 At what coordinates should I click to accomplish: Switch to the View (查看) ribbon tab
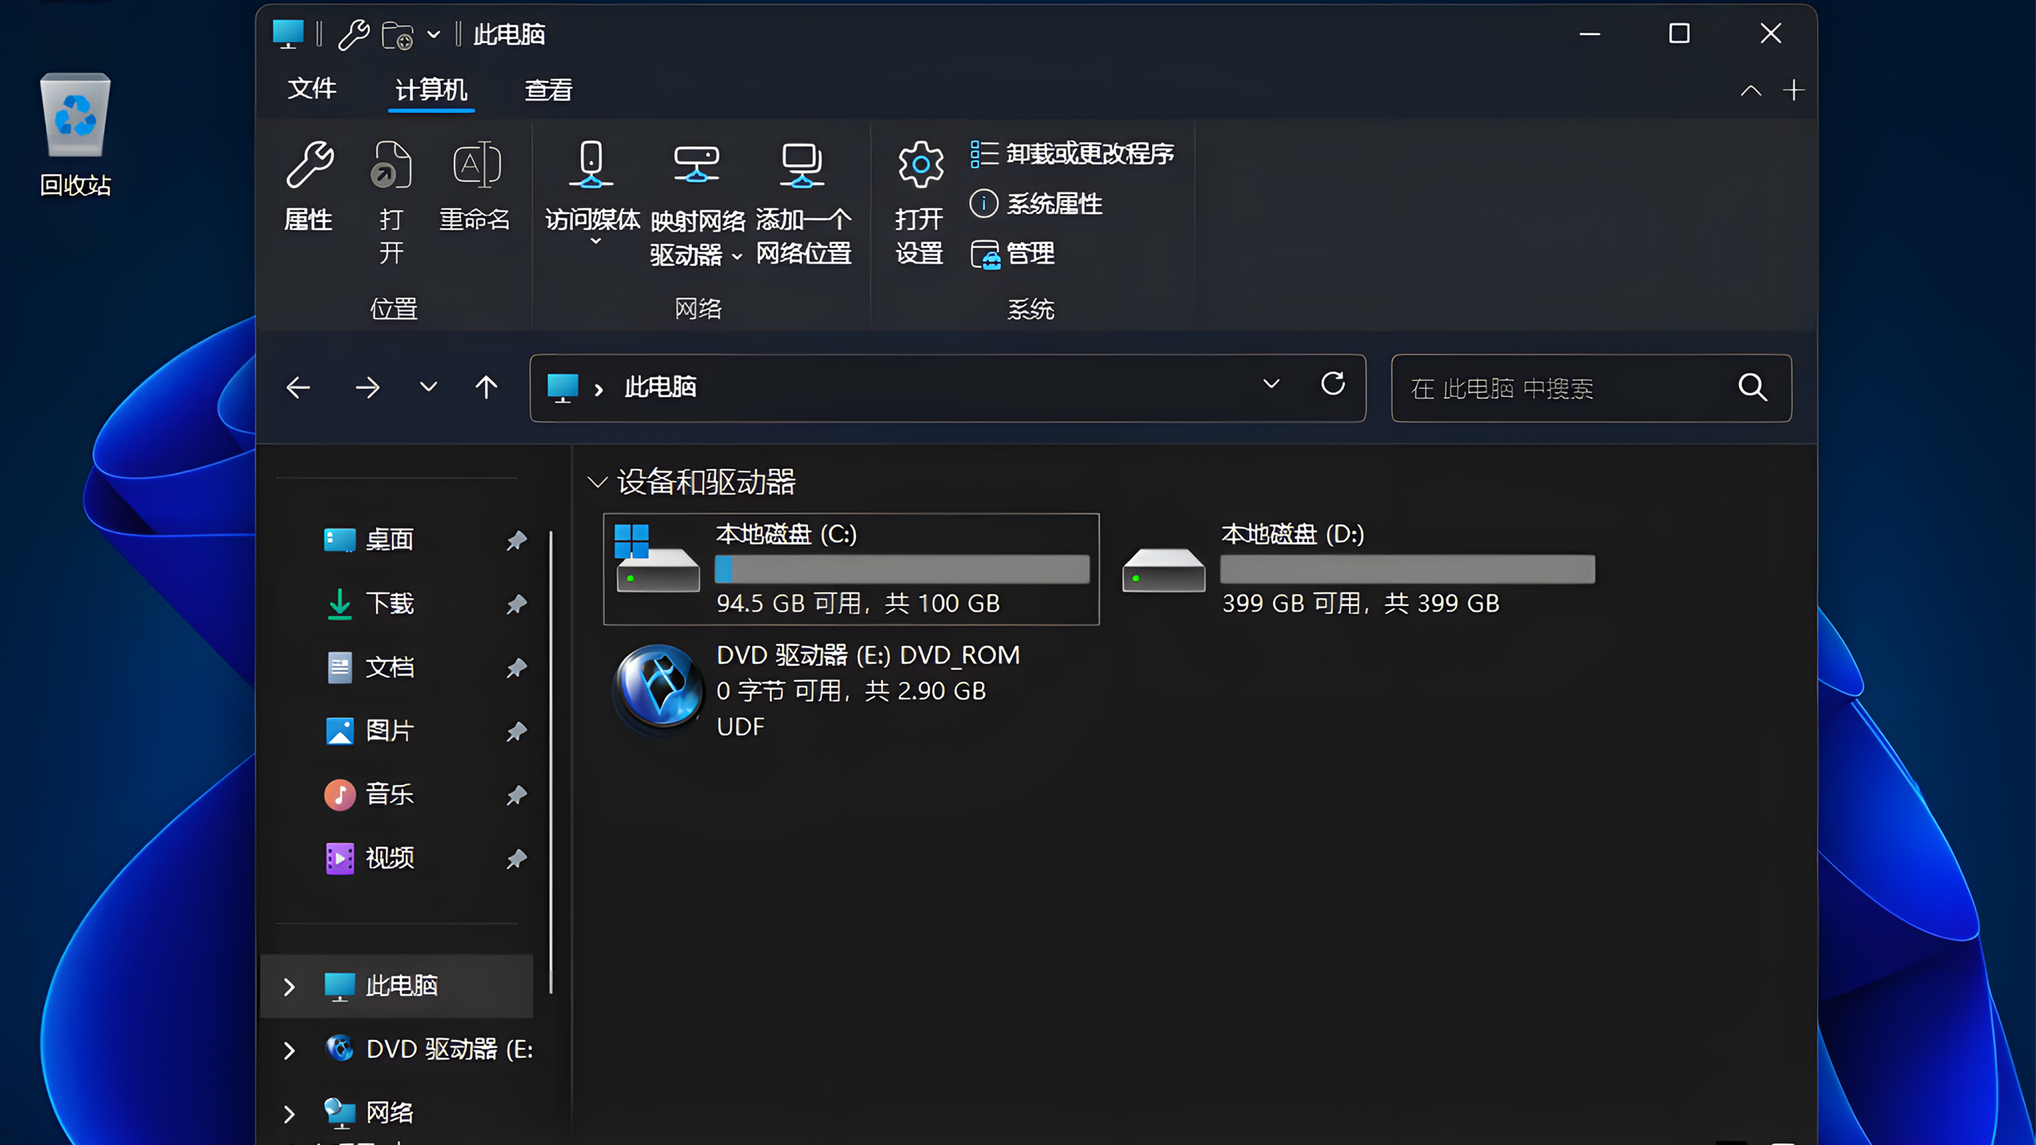tap(548, 90)
